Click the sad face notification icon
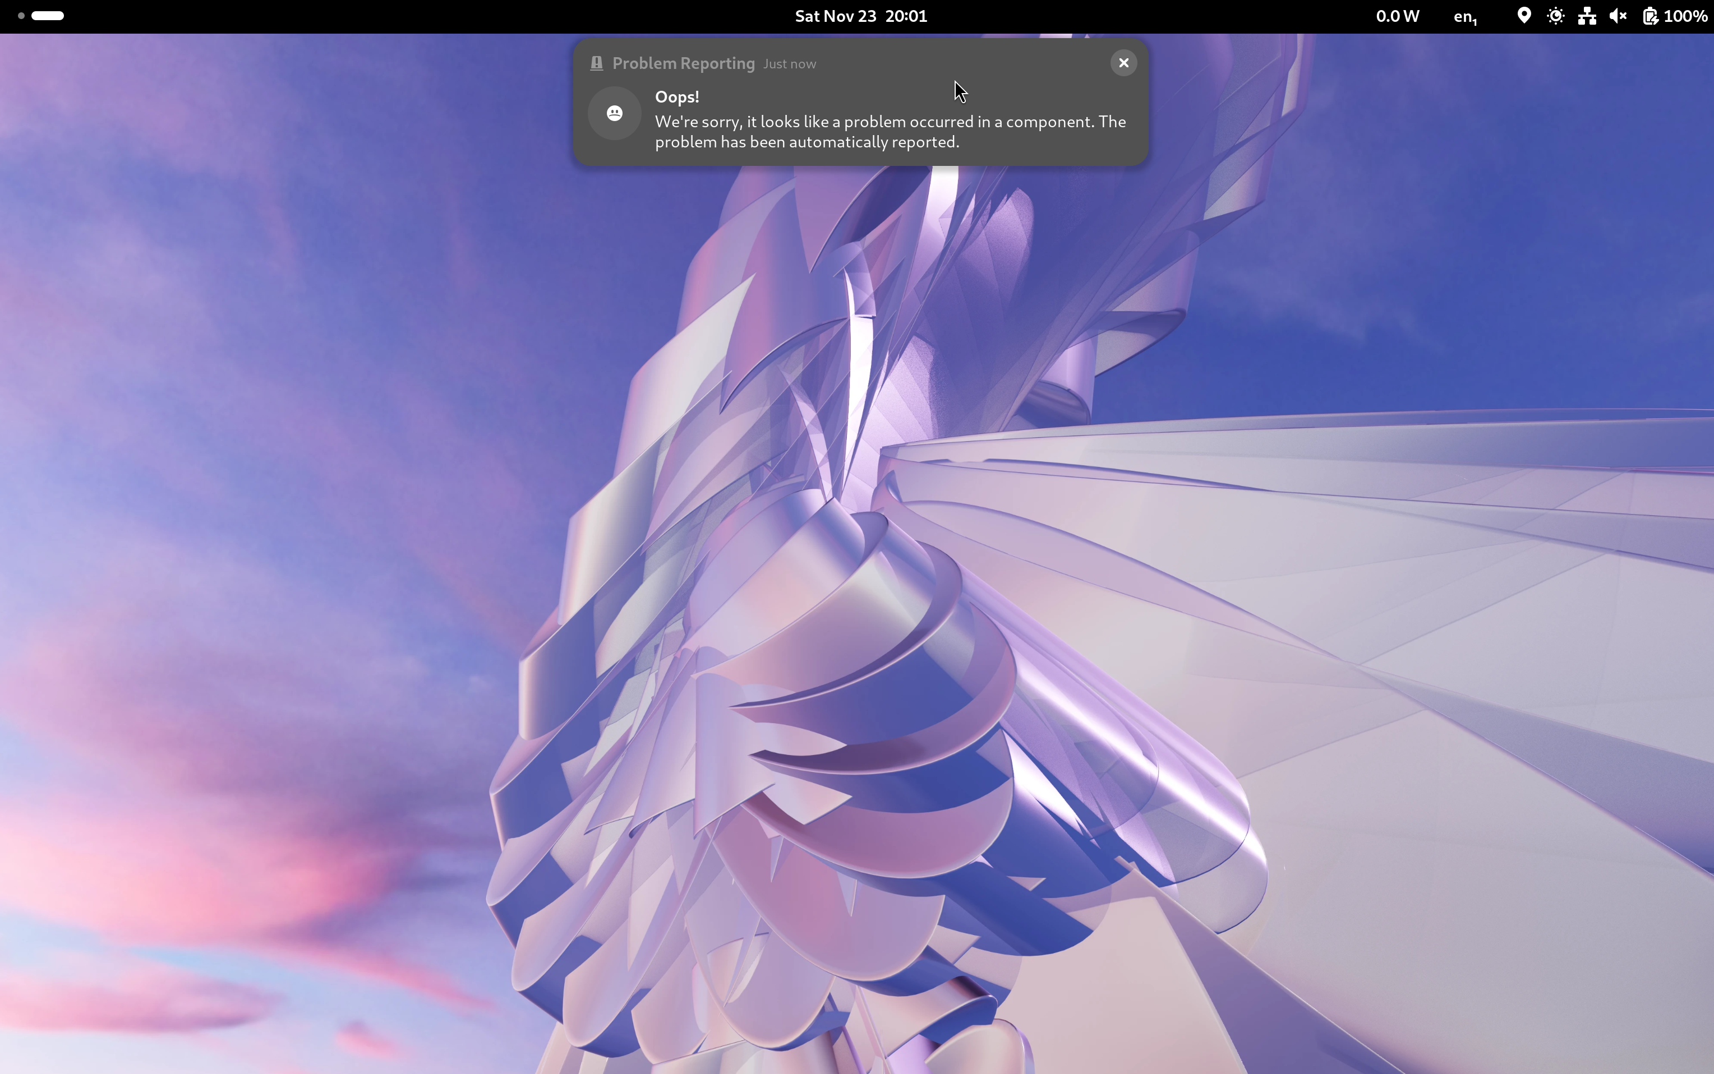The height and width of the screenshot is (1074, 1714). (615, 114)
